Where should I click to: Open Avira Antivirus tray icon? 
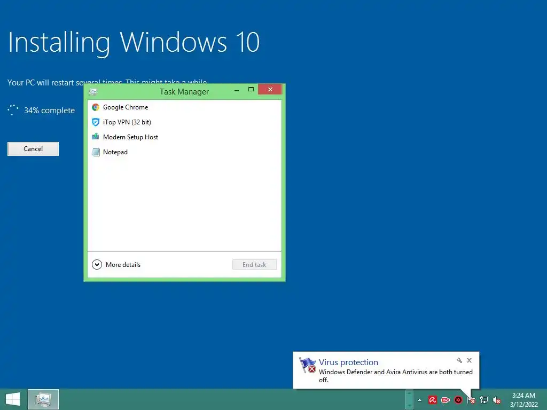433,400
